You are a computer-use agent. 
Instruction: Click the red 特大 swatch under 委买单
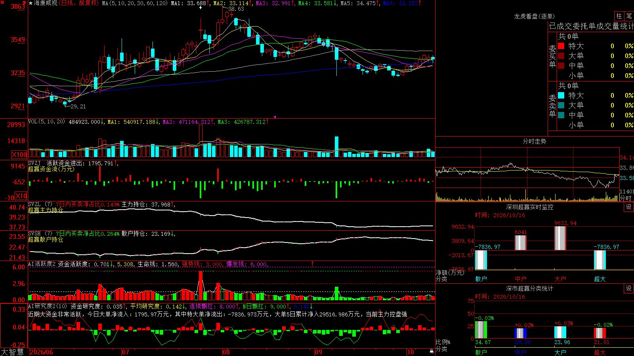coord(561,46)
